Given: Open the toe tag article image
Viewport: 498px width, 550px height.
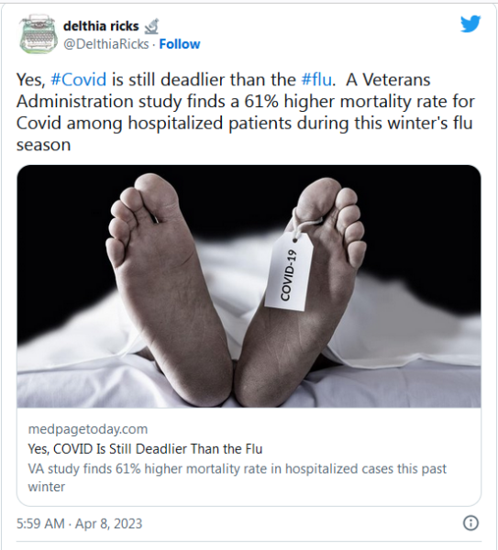Looking at the screenshot, I should (249, 286).
